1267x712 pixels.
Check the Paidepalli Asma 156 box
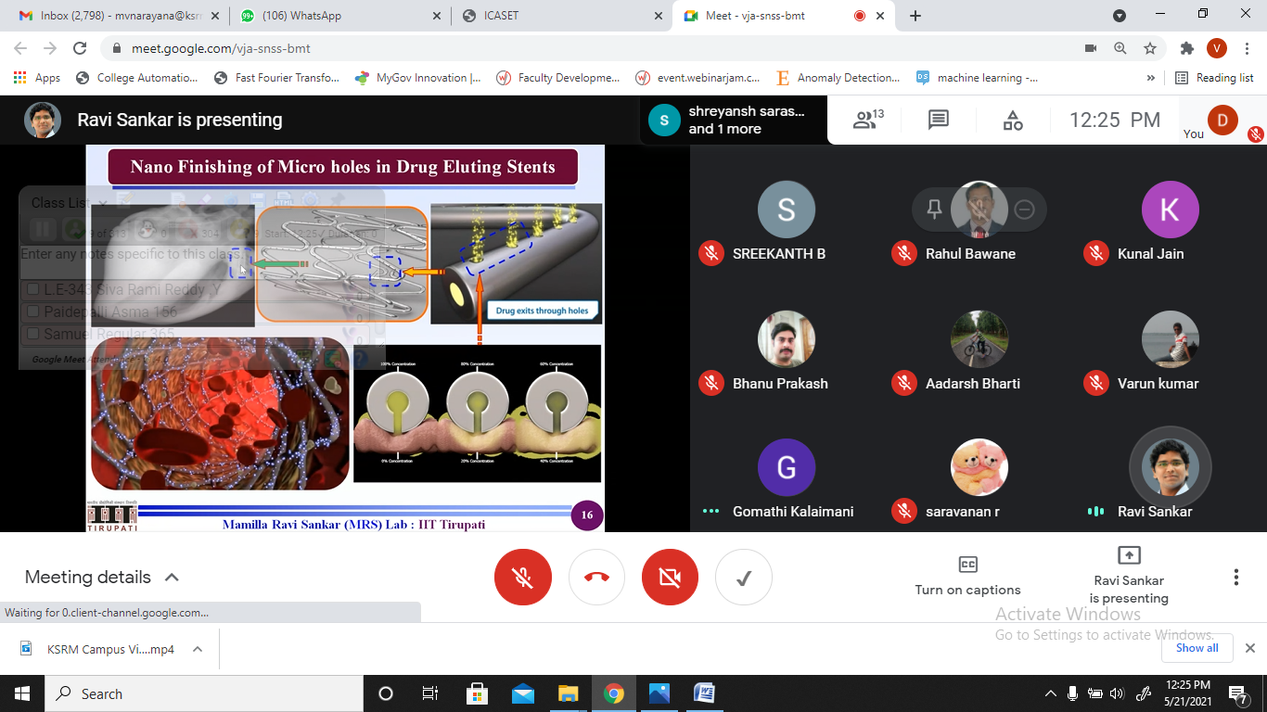tap(33, 311)
